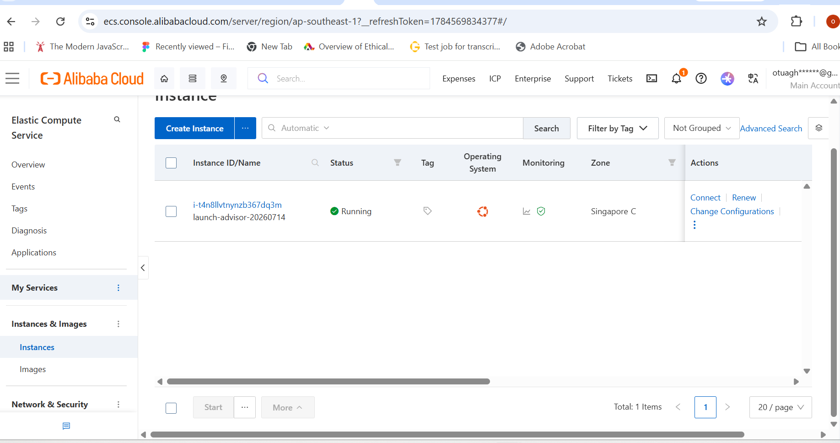Open the ICP menu

(495, 79)
